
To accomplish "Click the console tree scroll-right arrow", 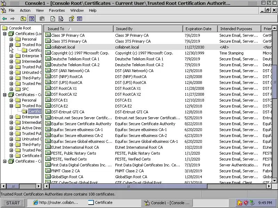I will [39, 186].
